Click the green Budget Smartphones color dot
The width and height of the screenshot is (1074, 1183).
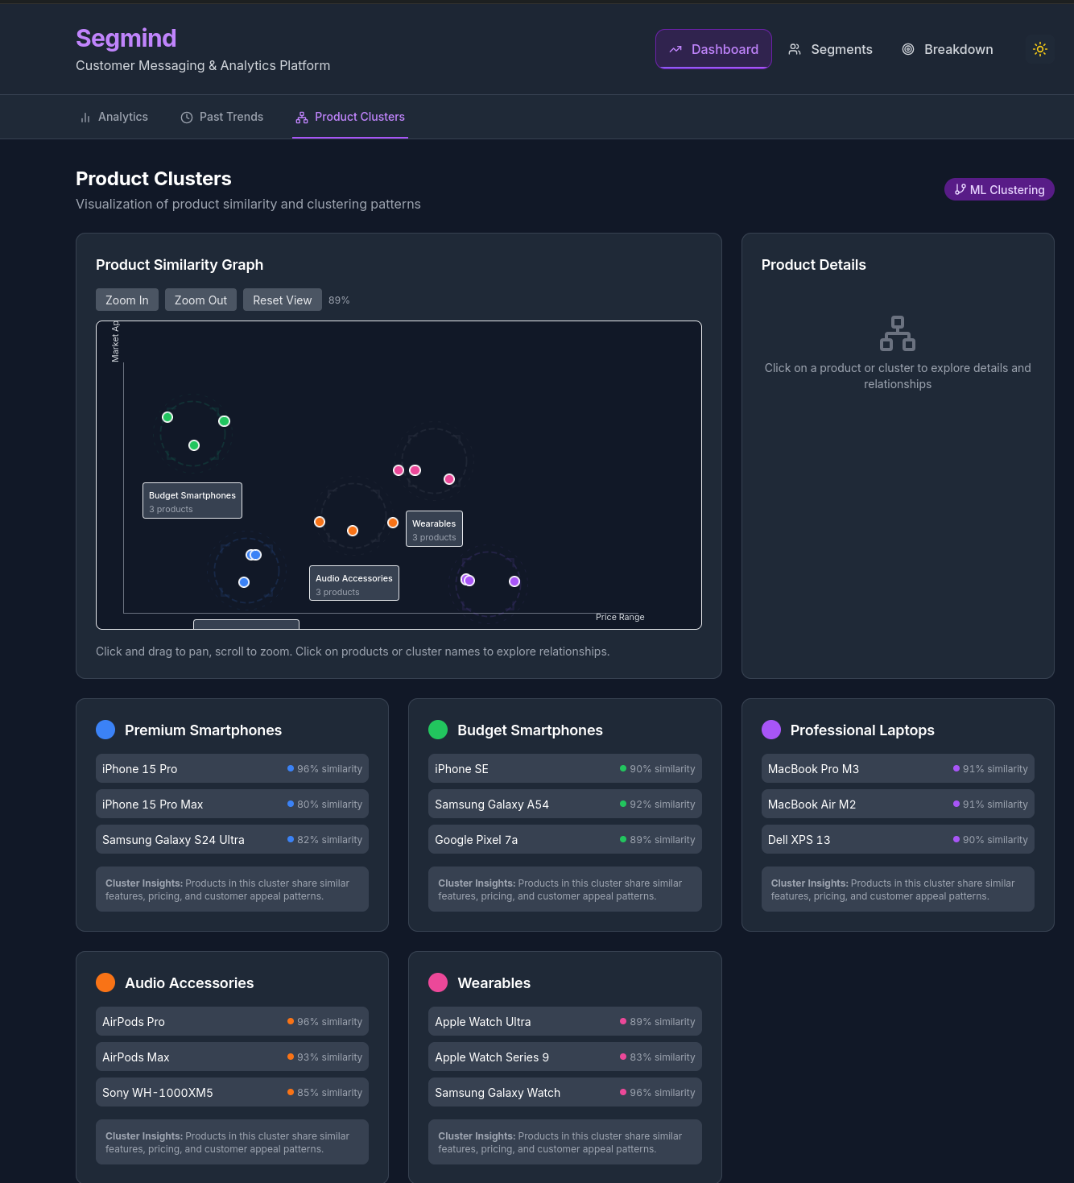[x=438, y=730]
